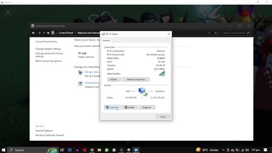Open Wireless Properties
This screenshot has width=272, height=153.
coord(136,79)
